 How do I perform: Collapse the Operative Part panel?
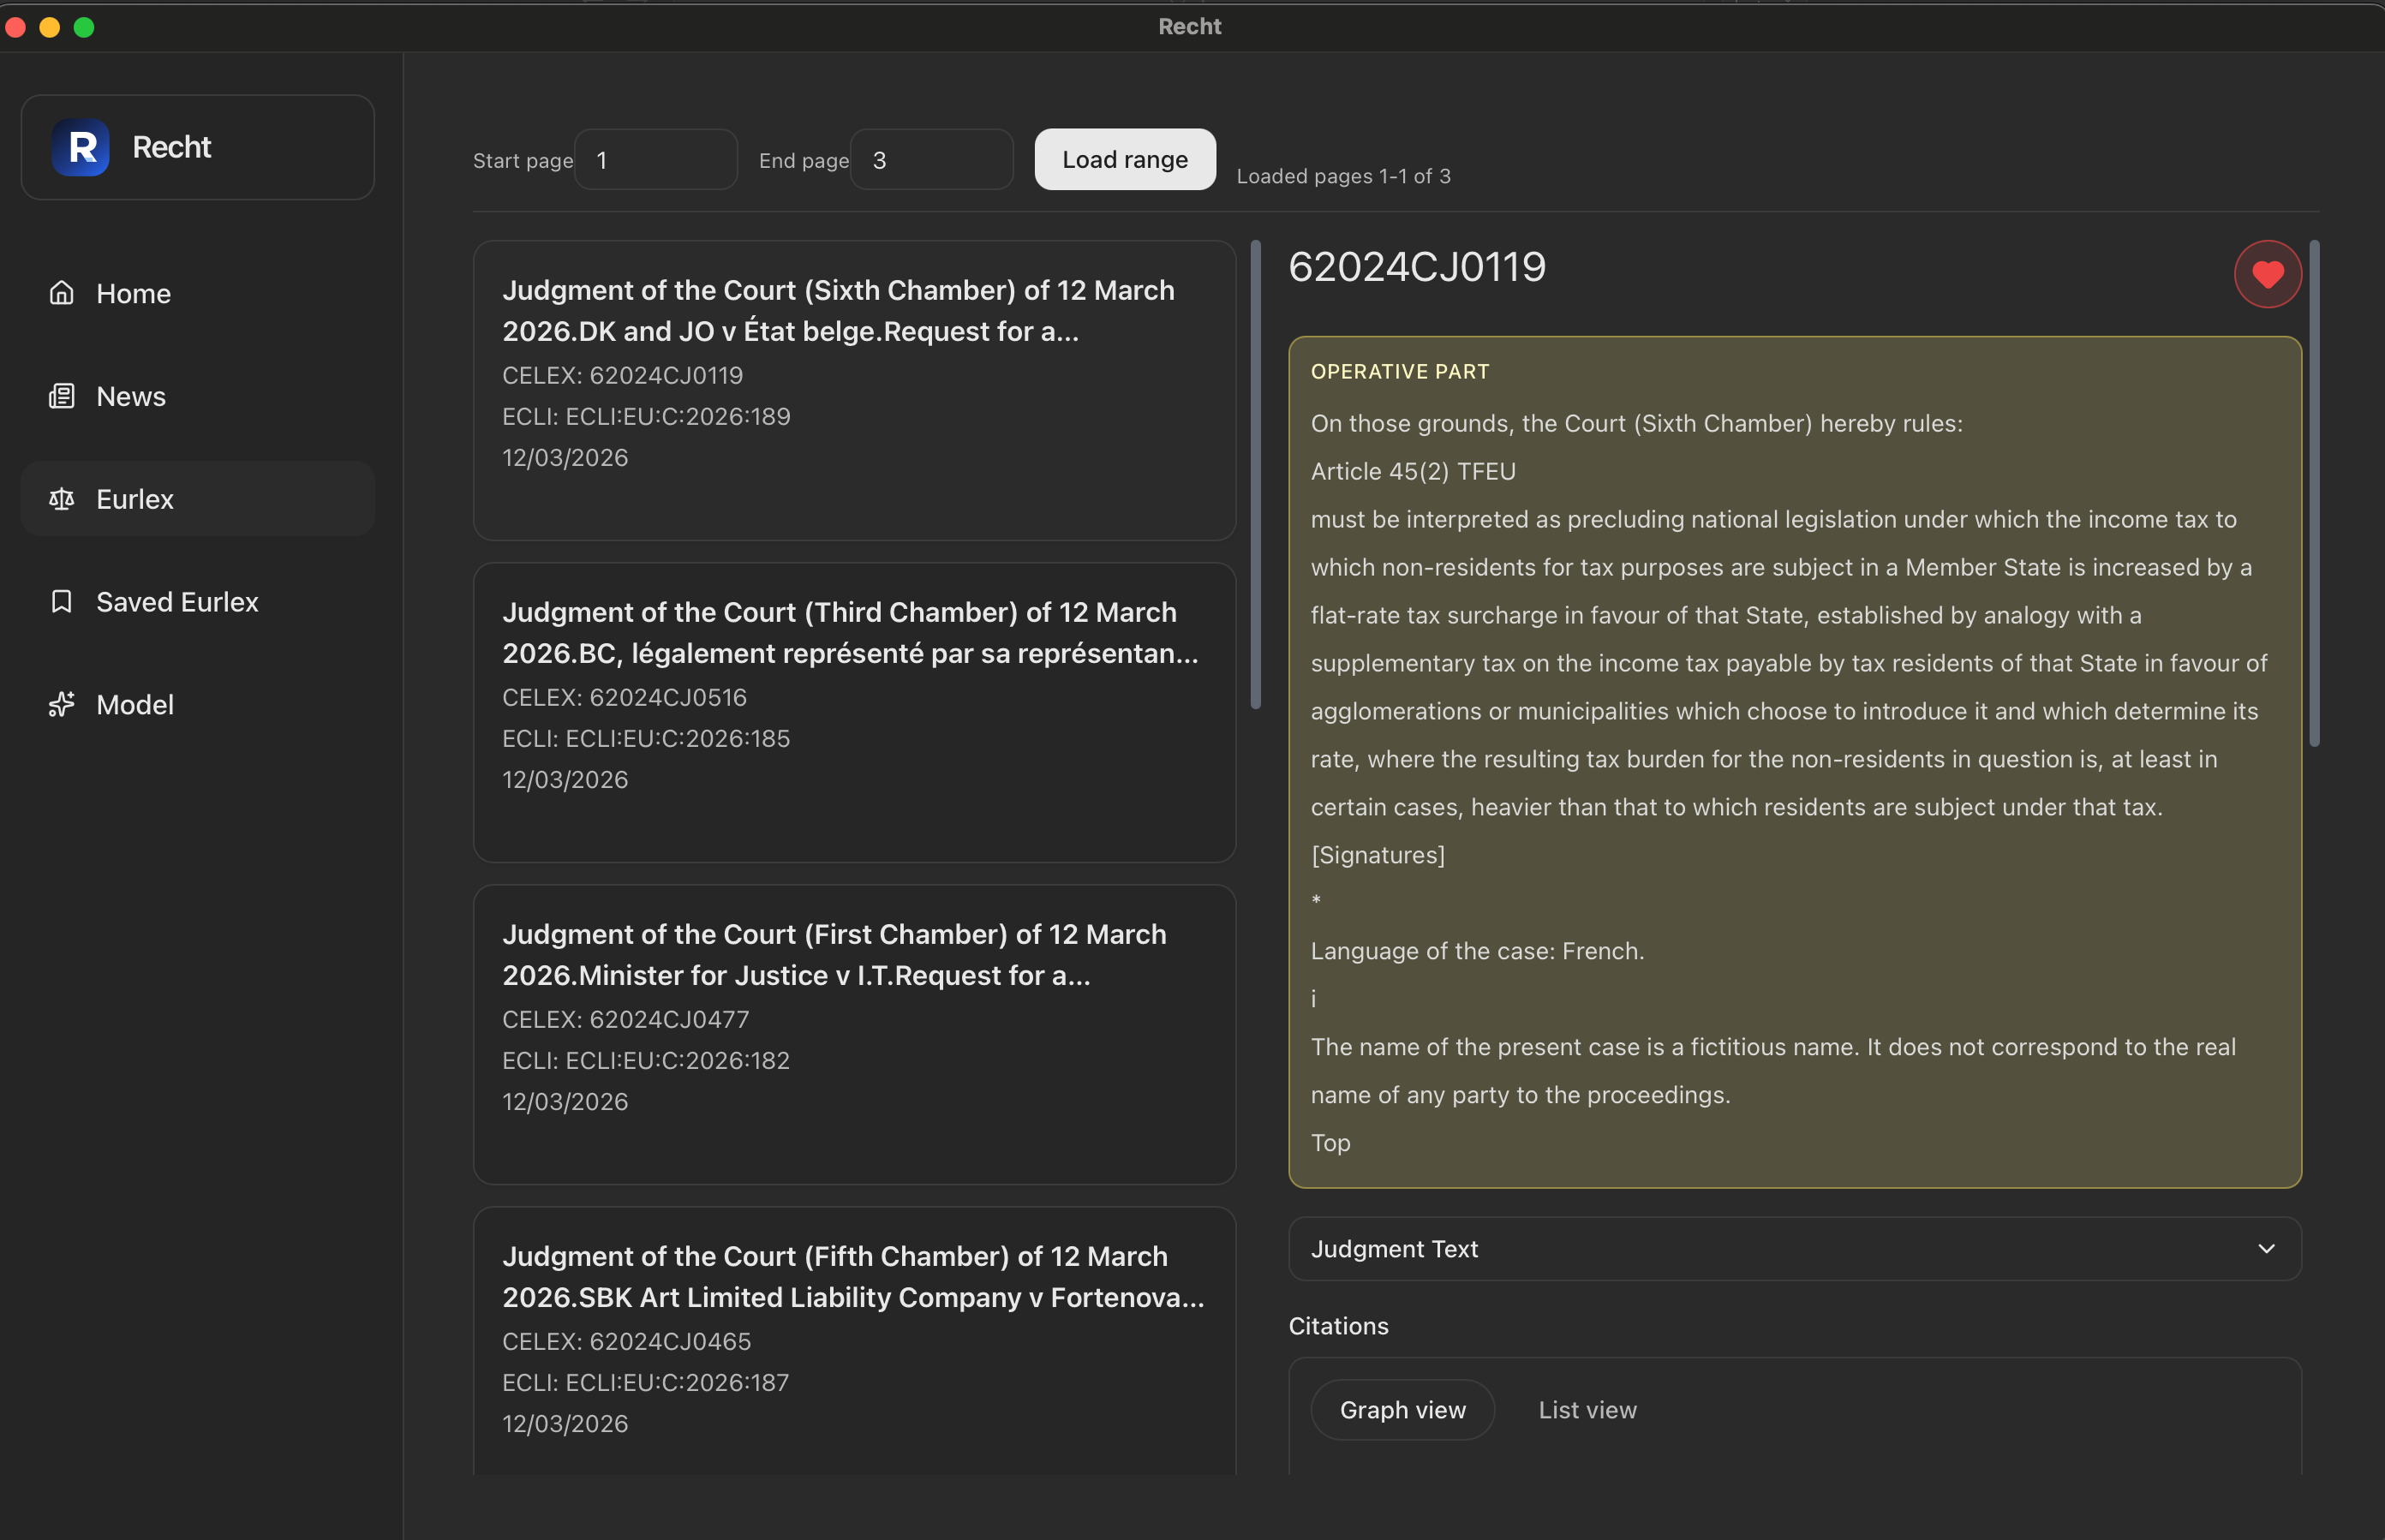click(1399, 370)
